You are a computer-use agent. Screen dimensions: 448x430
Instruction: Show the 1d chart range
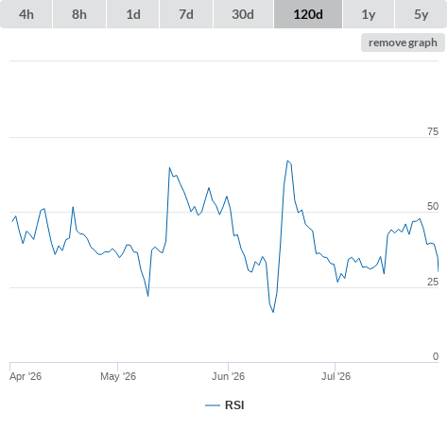click(x=133, y=14)
